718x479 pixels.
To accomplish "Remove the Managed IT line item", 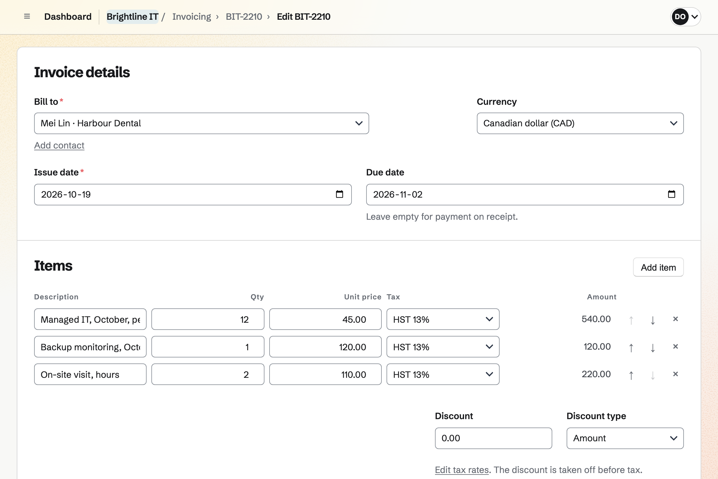I will click(675, 319).
